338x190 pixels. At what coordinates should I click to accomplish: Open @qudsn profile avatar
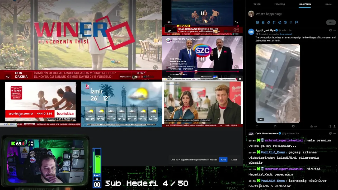click(251, 32)
